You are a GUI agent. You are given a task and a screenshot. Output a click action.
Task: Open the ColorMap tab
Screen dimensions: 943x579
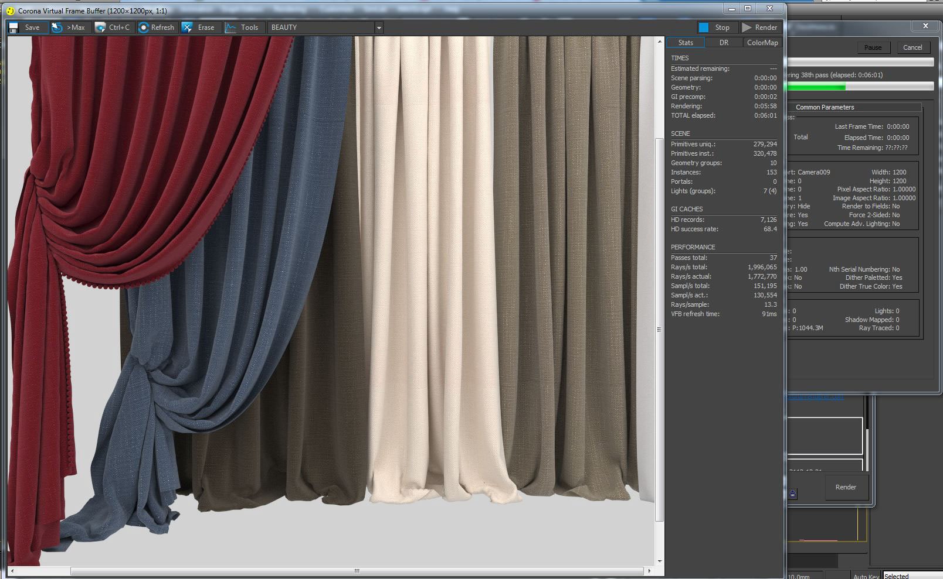pyautogui.click(x=762, y=43)
